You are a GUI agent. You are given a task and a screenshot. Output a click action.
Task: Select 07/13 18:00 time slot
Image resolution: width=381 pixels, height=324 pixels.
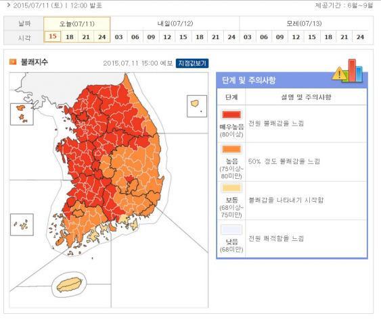click(328, 37)
